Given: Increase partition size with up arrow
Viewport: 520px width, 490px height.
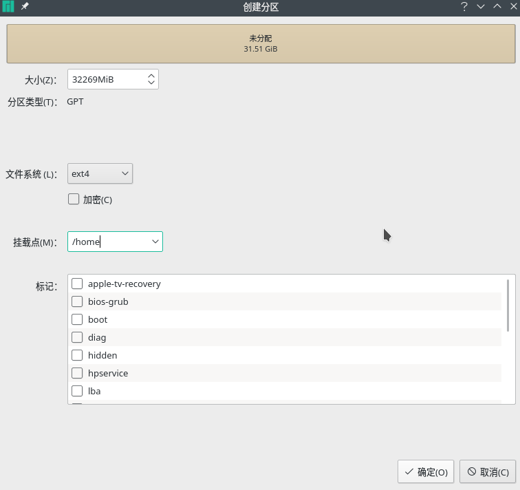Looking at the screenshot, I should (151, 76).
